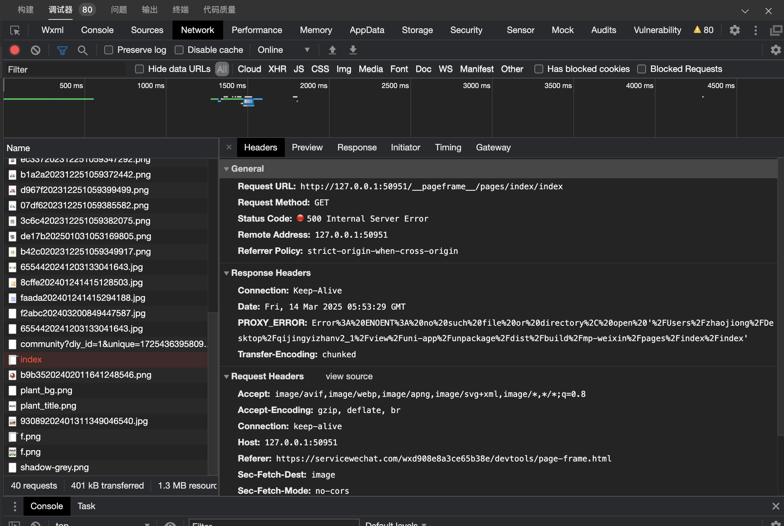The width and height of the screenshot is (784, 526).
Task: Click the headers pane vertical scrollbar
Action: (x=781, y=297)
